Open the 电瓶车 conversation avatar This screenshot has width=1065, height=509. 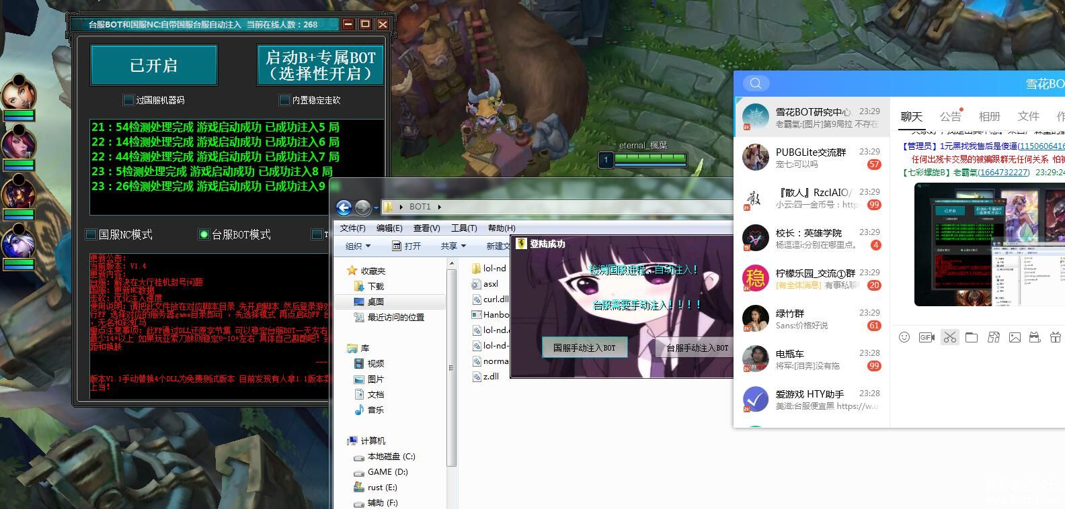(755, 359)
